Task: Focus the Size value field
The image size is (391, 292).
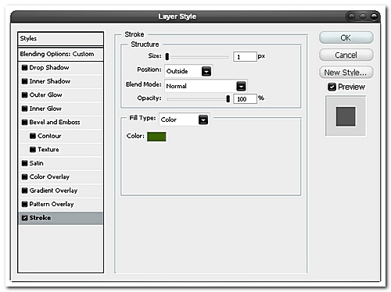Action: 245,57
